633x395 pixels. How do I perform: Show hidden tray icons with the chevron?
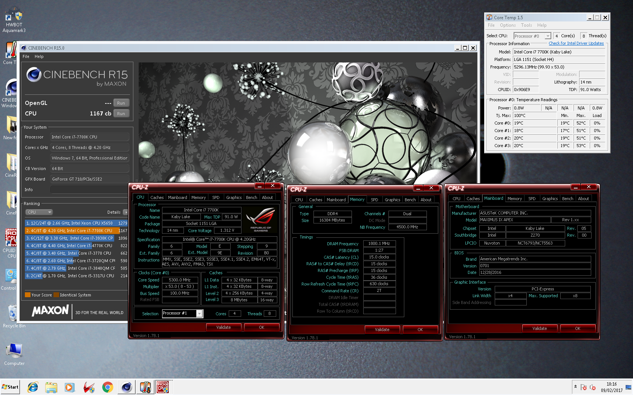click(x=575, y=387)
